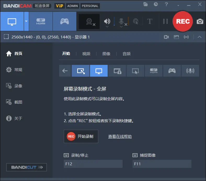Screen dimensions: 206x181
Task: Click microphone volume level meter
Action: 128,21
